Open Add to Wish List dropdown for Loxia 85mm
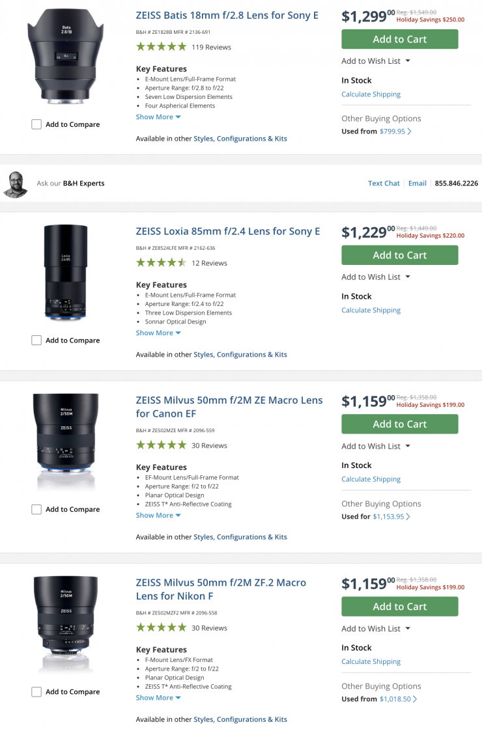The image size is (482, 733). [x=376, y=277]
